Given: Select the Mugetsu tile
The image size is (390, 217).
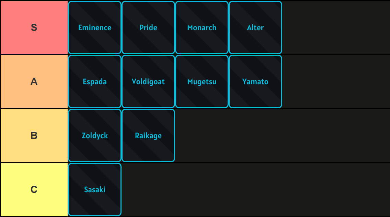Looking at the screenshot, I should [202, 82].
